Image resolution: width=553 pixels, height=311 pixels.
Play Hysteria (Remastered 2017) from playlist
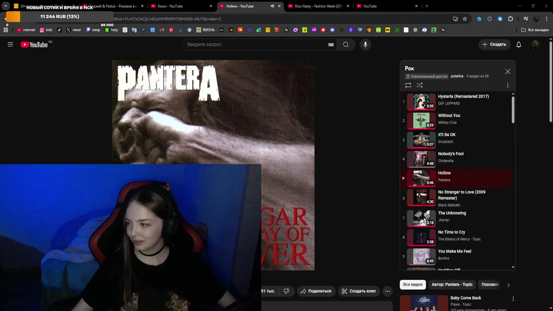click(x=456, y=102)
